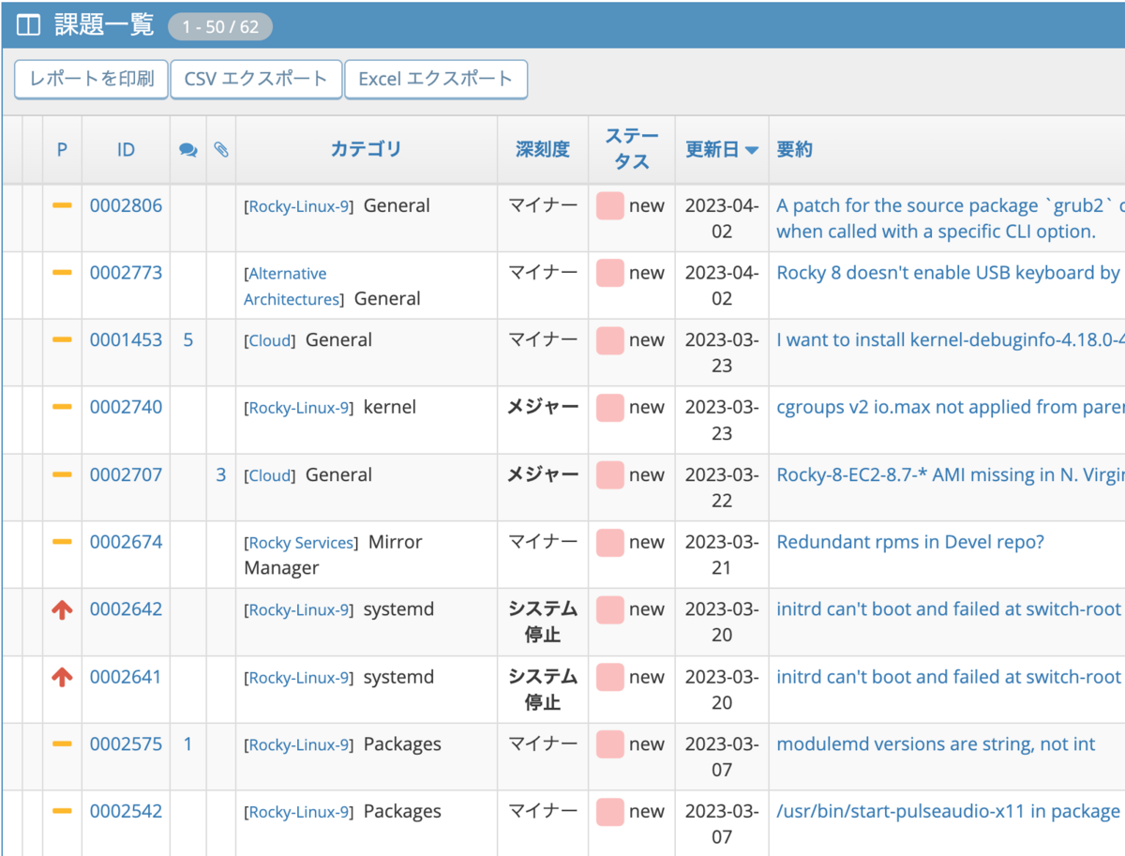Open issue ID 0002641
1125x856 pixels.
click(x=126, y=677)
